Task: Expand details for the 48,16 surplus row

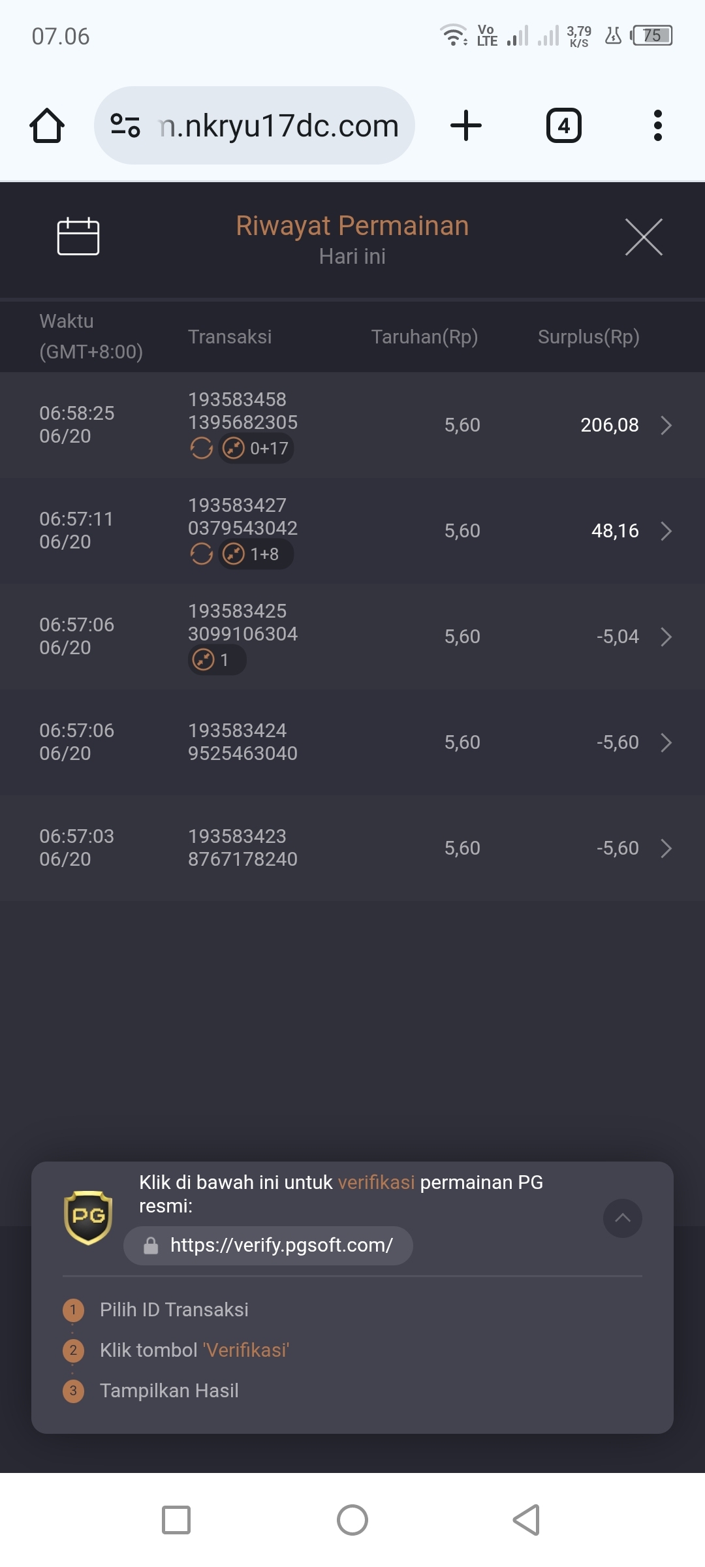Action: [666, 531]
